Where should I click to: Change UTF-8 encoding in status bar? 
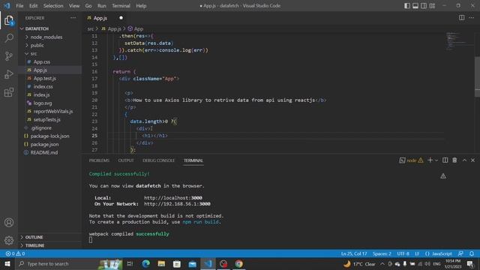tap(403, 253)
